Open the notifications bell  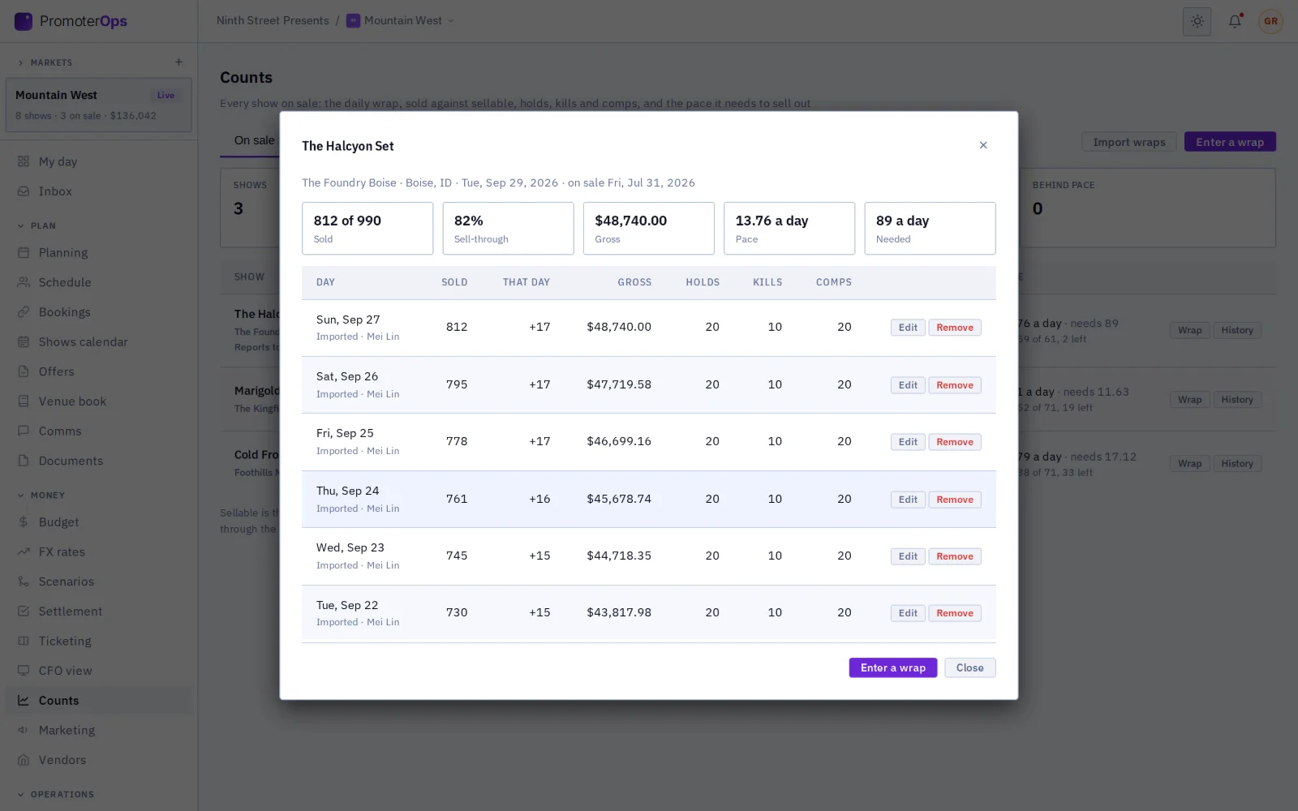(1235, 21)
